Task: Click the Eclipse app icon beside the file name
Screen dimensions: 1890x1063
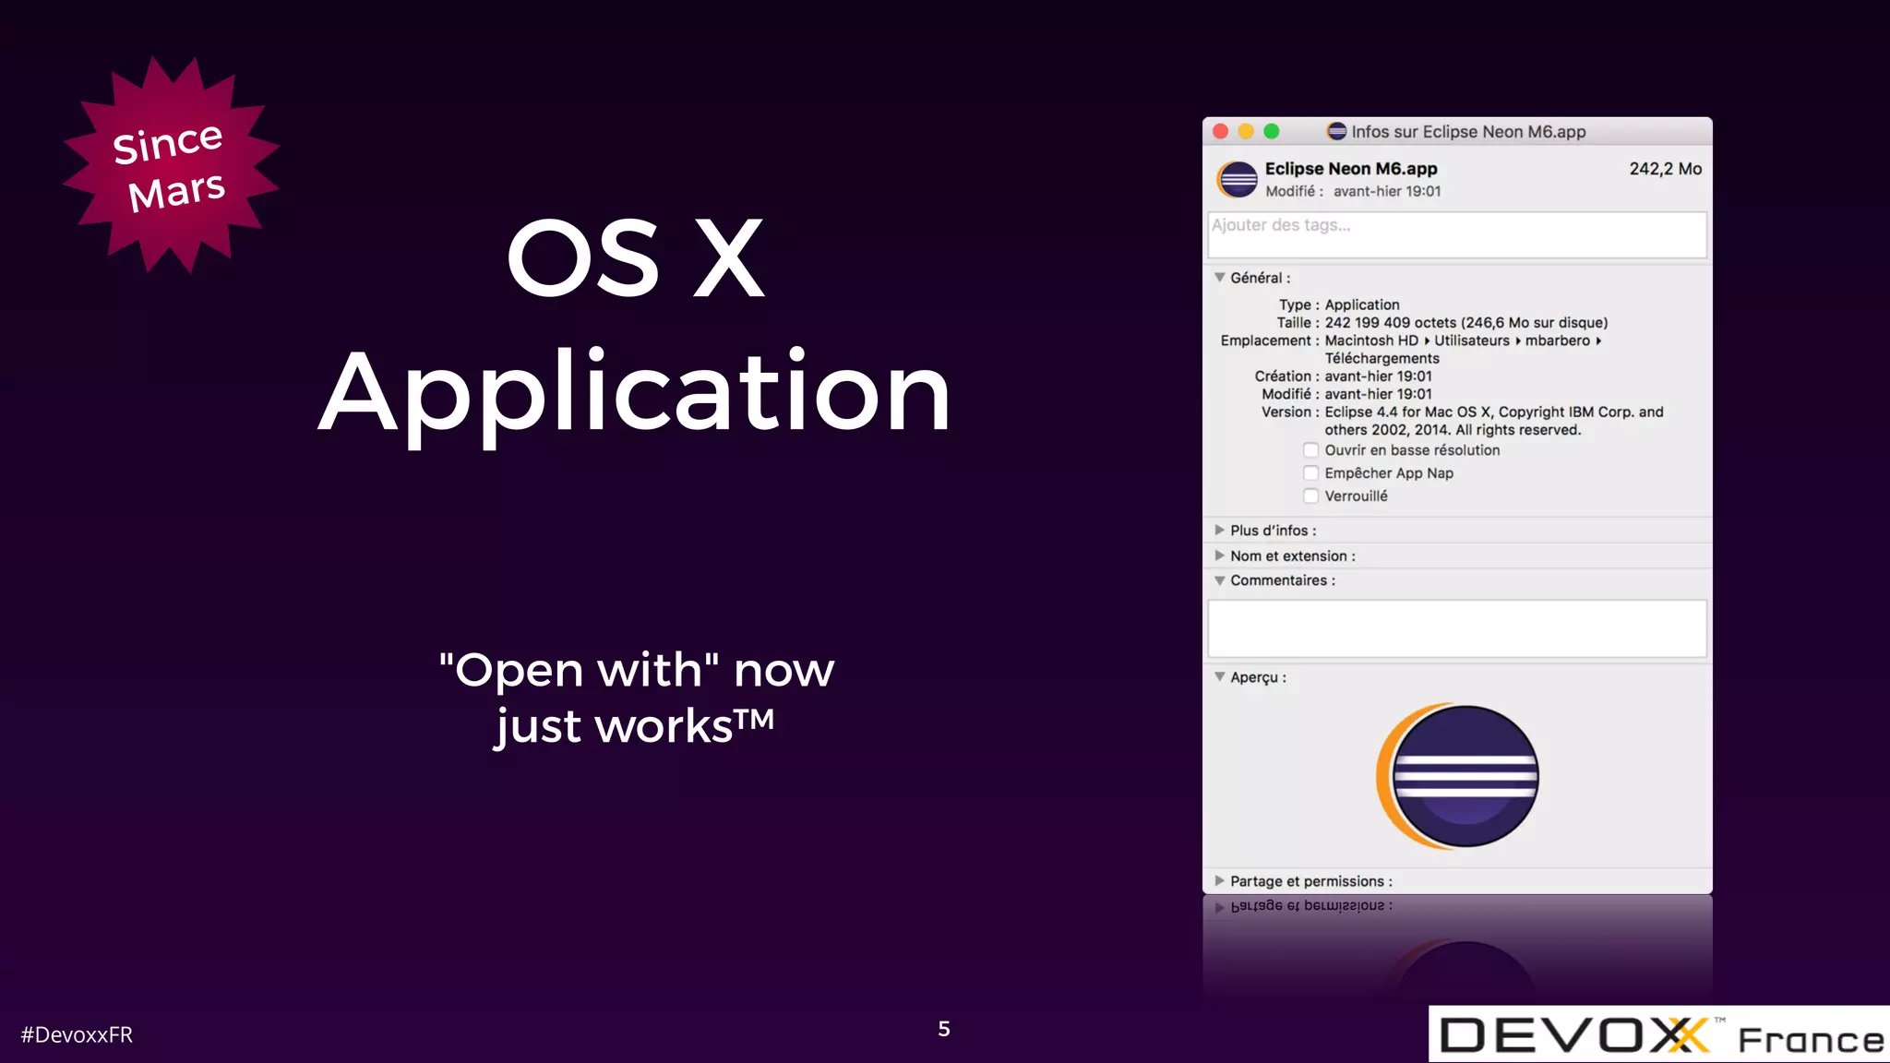Action: coord(1238,179)
